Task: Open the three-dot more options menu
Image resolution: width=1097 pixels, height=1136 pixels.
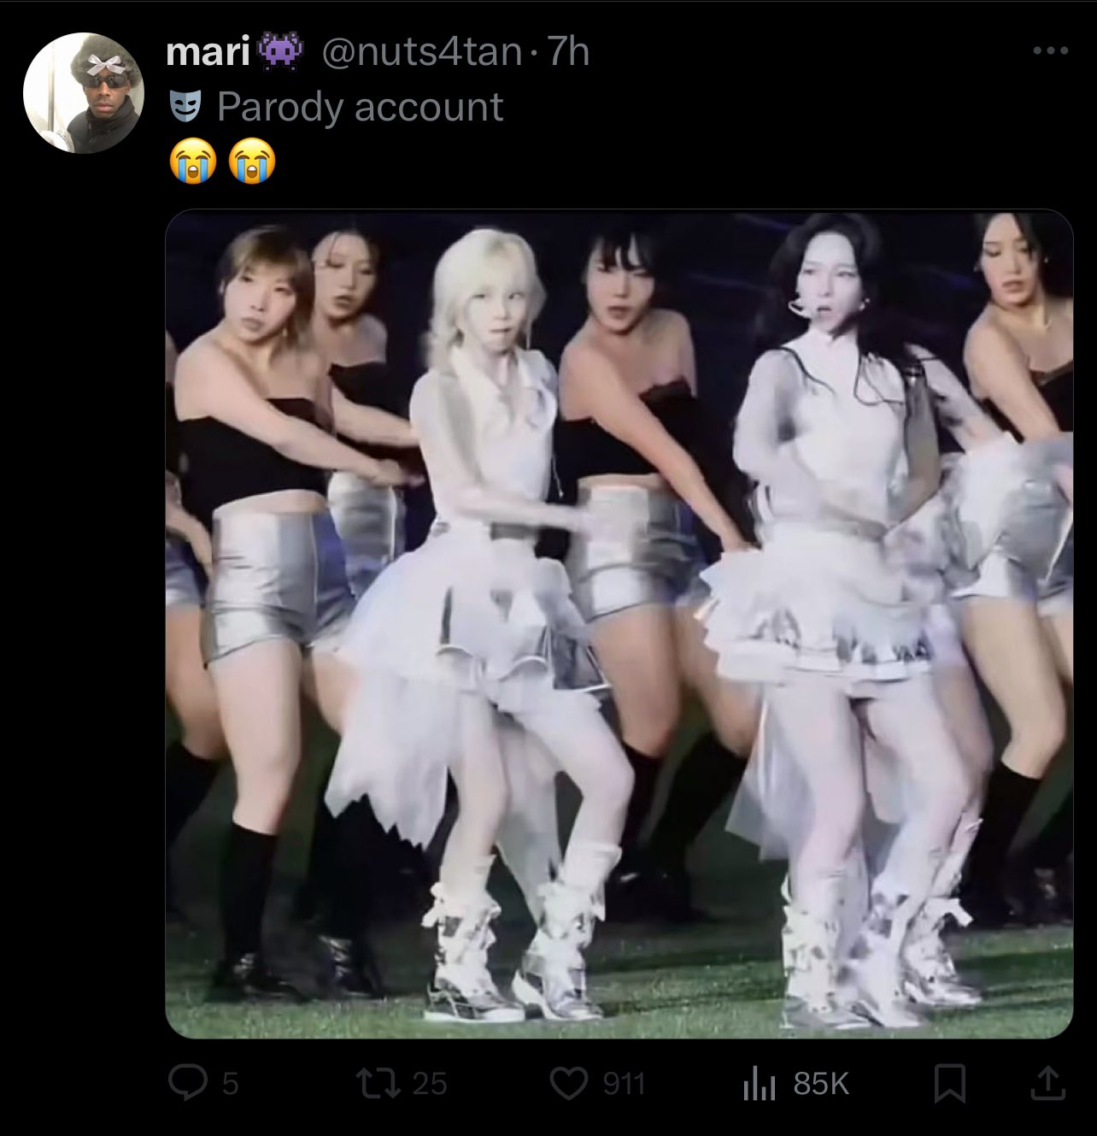Action: coord(1050,51)
